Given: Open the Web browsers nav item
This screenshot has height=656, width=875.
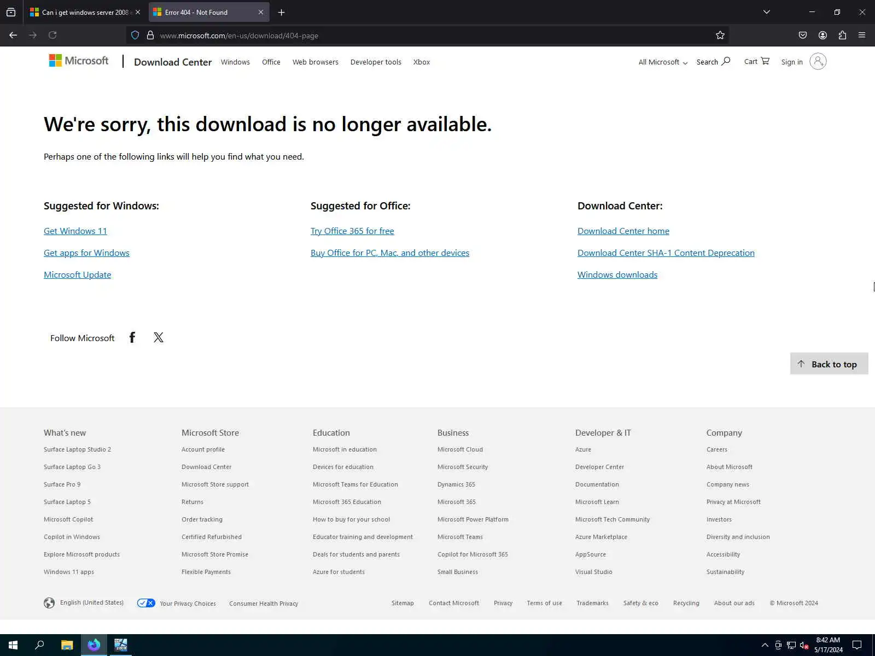Looking at the screenshot, I should [316, 62].
